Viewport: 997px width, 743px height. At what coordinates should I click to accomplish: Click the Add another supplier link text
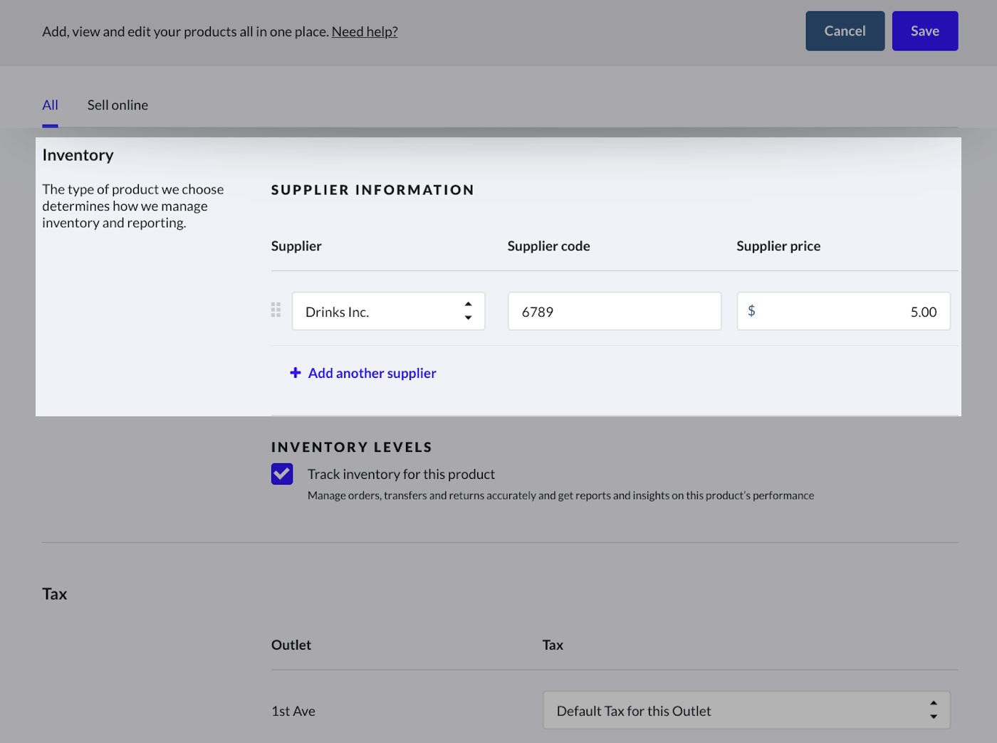[x=372, y=374]
